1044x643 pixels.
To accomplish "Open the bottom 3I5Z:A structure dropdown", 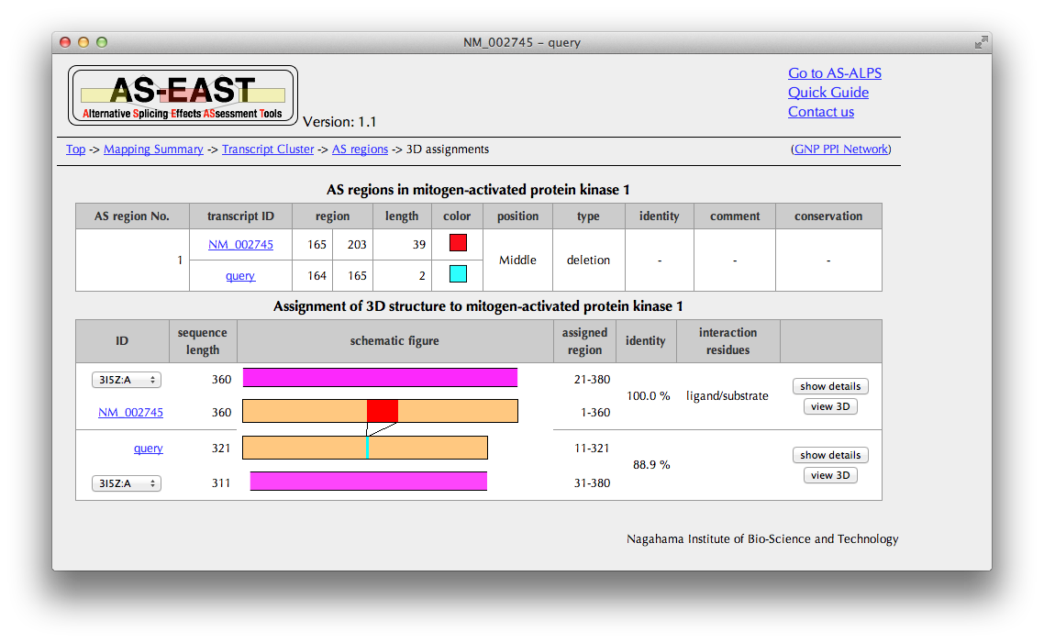I will click(127, 483).
